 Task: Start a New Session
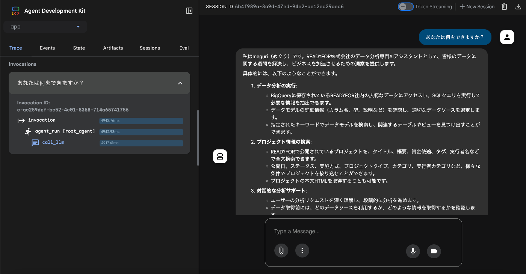coord(477,7)
